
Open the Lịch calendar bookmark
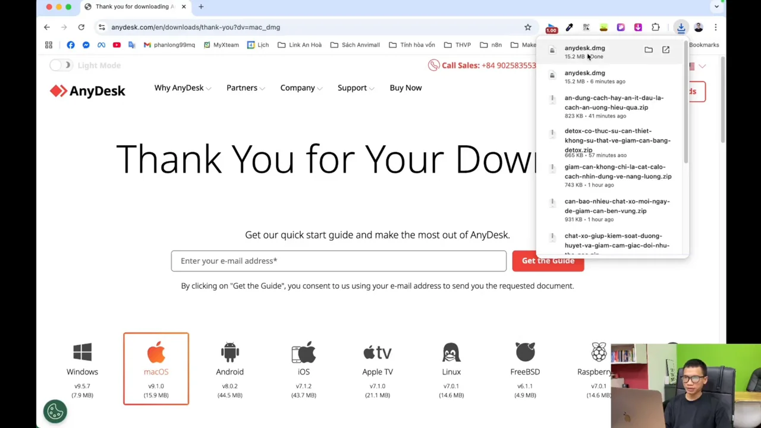[x=258, y=45]
